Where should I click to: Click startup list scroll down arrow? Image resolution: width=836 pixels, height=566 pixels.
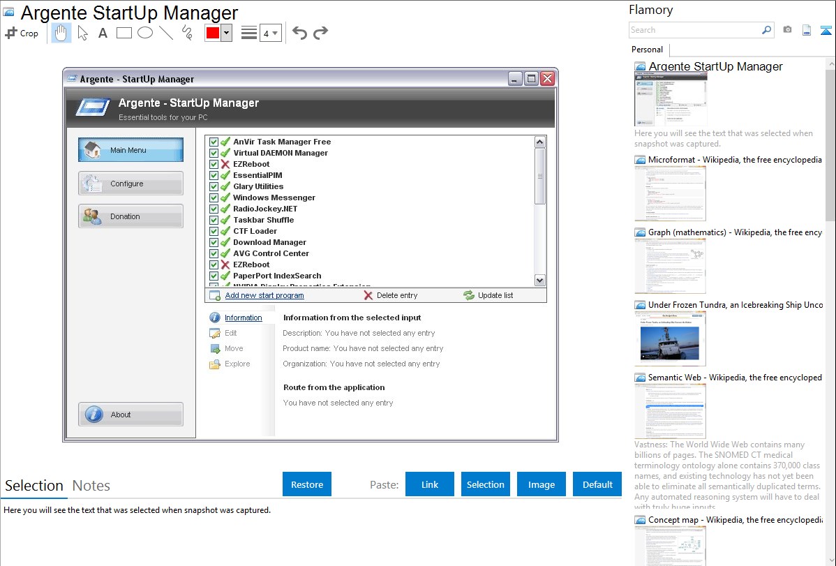tap(539, 281)
